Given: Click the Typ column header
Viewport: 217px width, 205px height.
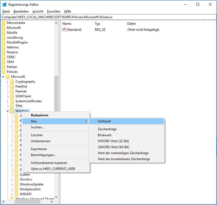Looking at the screenshot, I should 109,24.
